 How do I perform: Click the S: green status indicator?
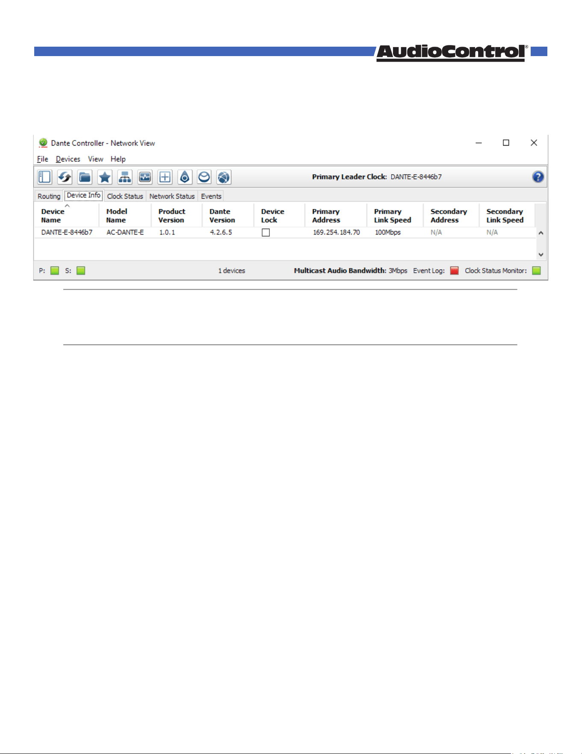tap(81, 271)
